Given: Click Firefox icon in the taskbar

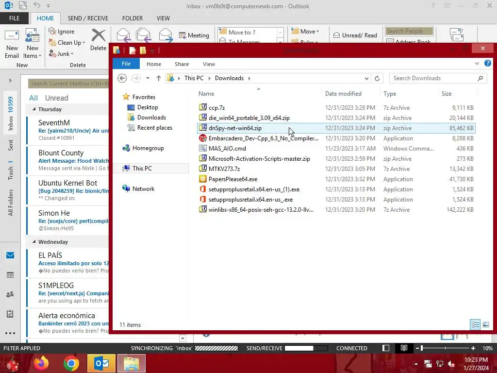Looking at the screenshot, I should coord(41,363).
